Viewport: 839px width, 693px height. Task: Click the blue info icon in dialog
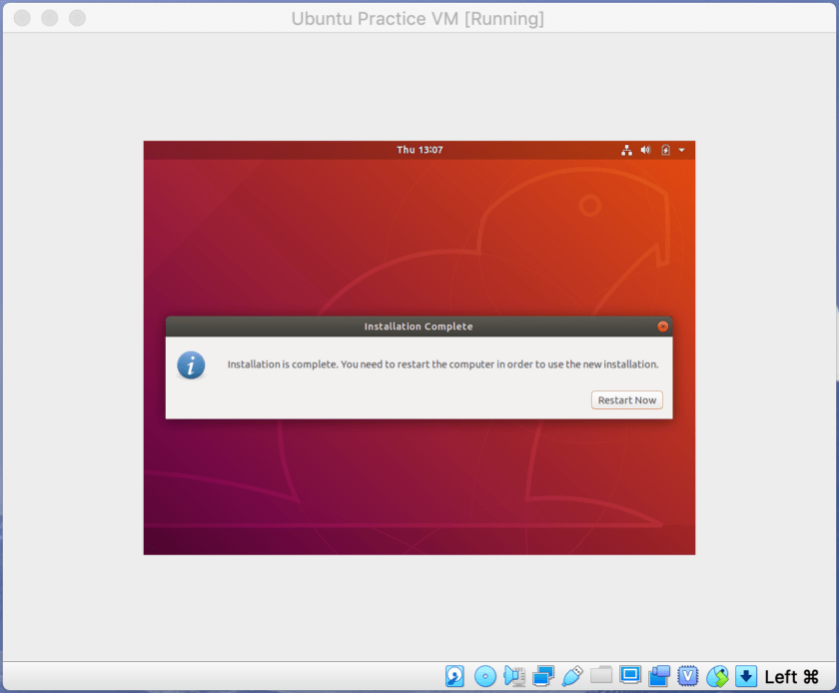click(x=191, y=365)
